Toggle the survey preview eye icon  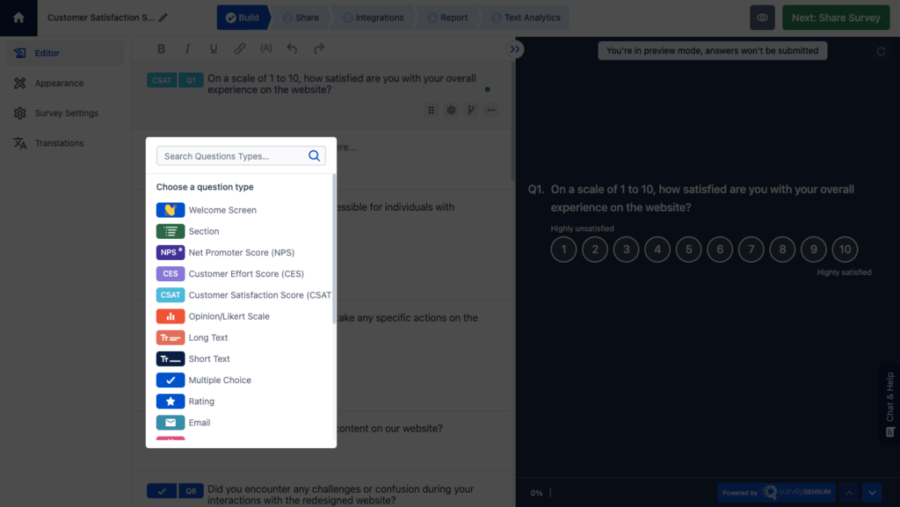tap(761, 17)
